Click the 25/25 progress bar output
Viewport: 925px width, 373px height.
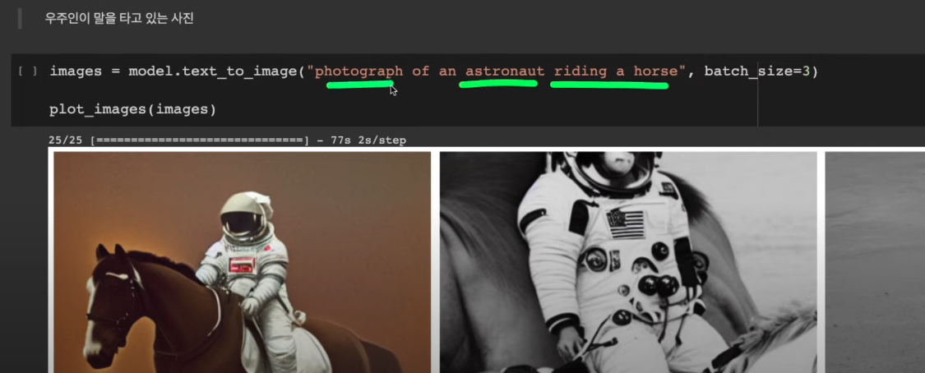(x=178, y=140)
